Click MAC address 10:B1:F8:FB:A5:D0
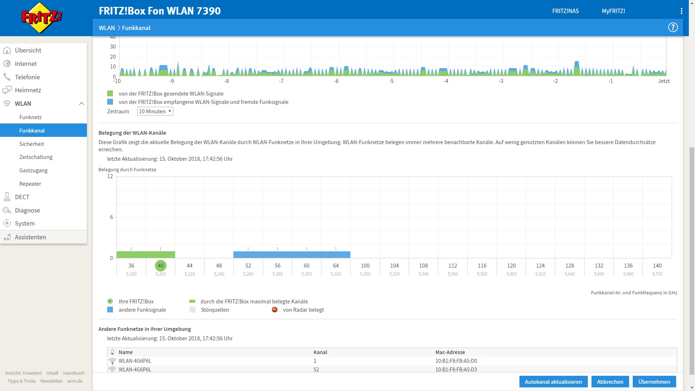Viewport: 695px width, 391px height. coord(456,361)
